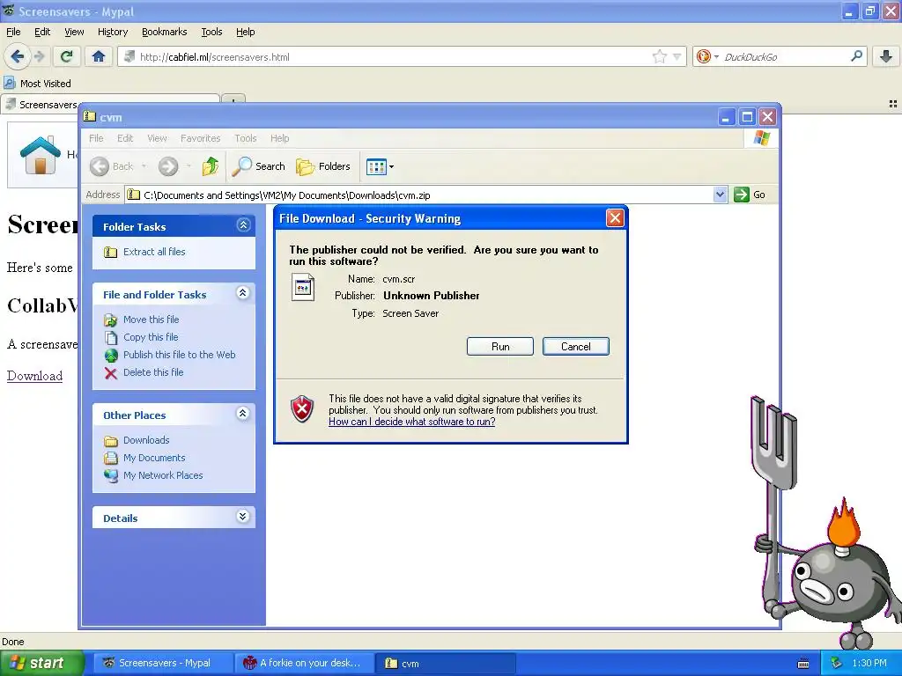This screenshot has width=902, height=676.
Task: Collapse the Folder Tasks panel
Action: (x=243, y=225)
